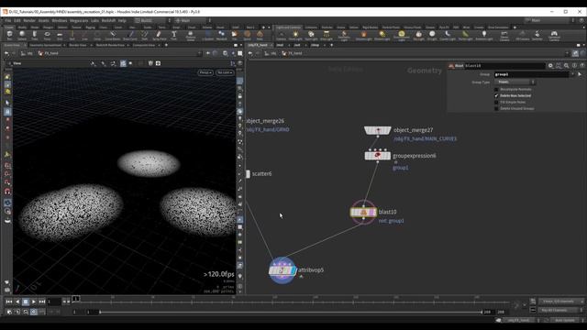Jump to the first frame
Screen dimensions: 587x330
pos(9,302)
